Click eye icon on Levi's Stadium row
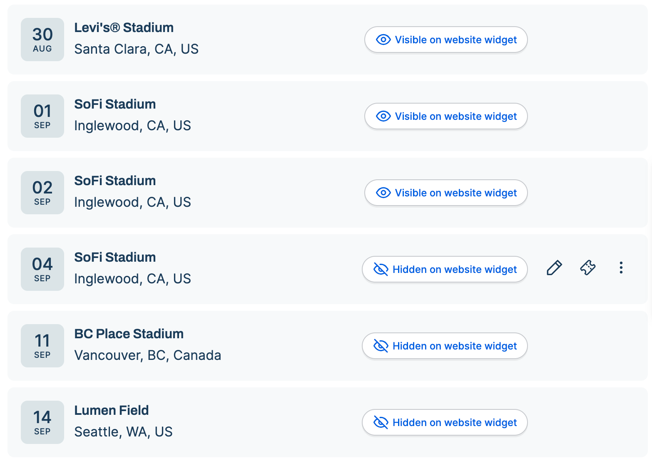 click(x=383, y=40)
